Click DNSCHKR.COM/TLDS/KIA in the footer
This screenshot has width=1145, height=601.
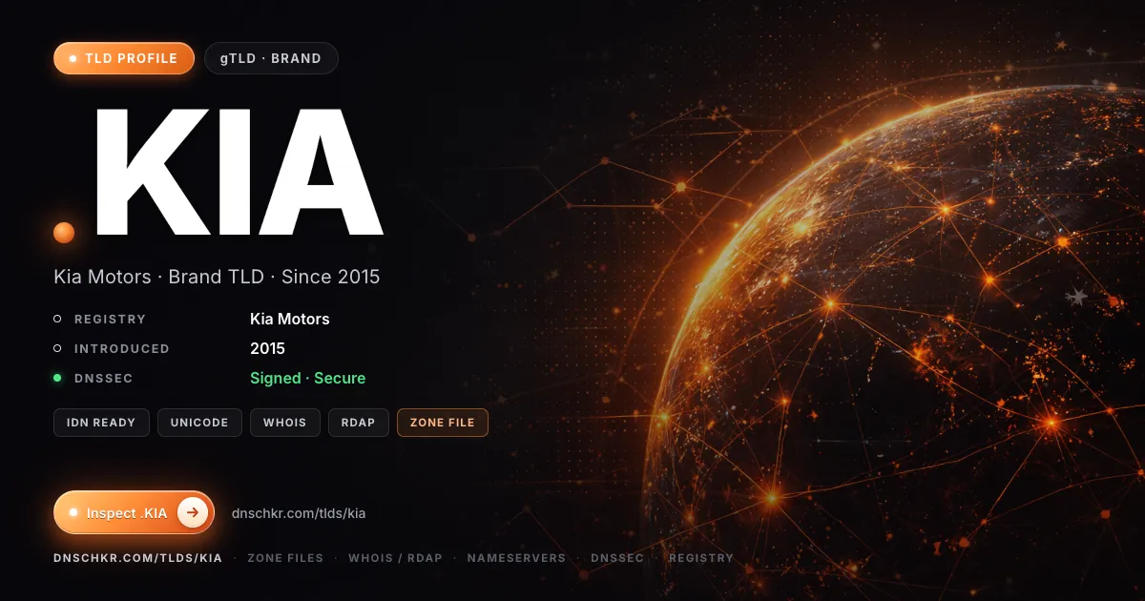click(x=138, y=557)
